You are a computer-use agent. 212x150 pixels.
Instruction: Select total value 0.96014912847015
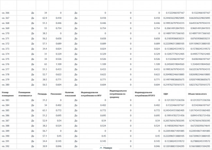(200, 28)
